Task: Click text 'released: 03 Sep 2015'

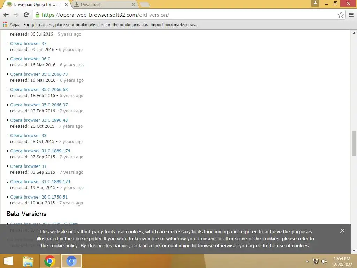Action: click(x=32, y=172)
